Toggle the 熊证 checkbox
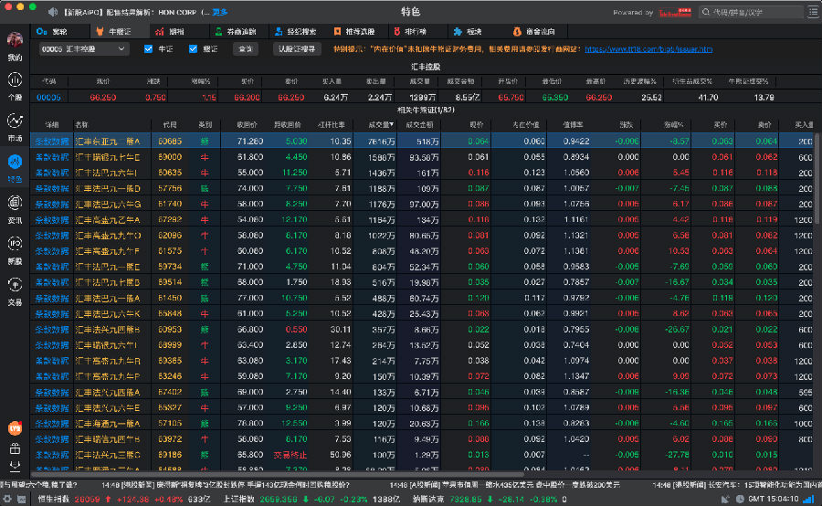This screenshot has width=822, height=506. [193, 48]
